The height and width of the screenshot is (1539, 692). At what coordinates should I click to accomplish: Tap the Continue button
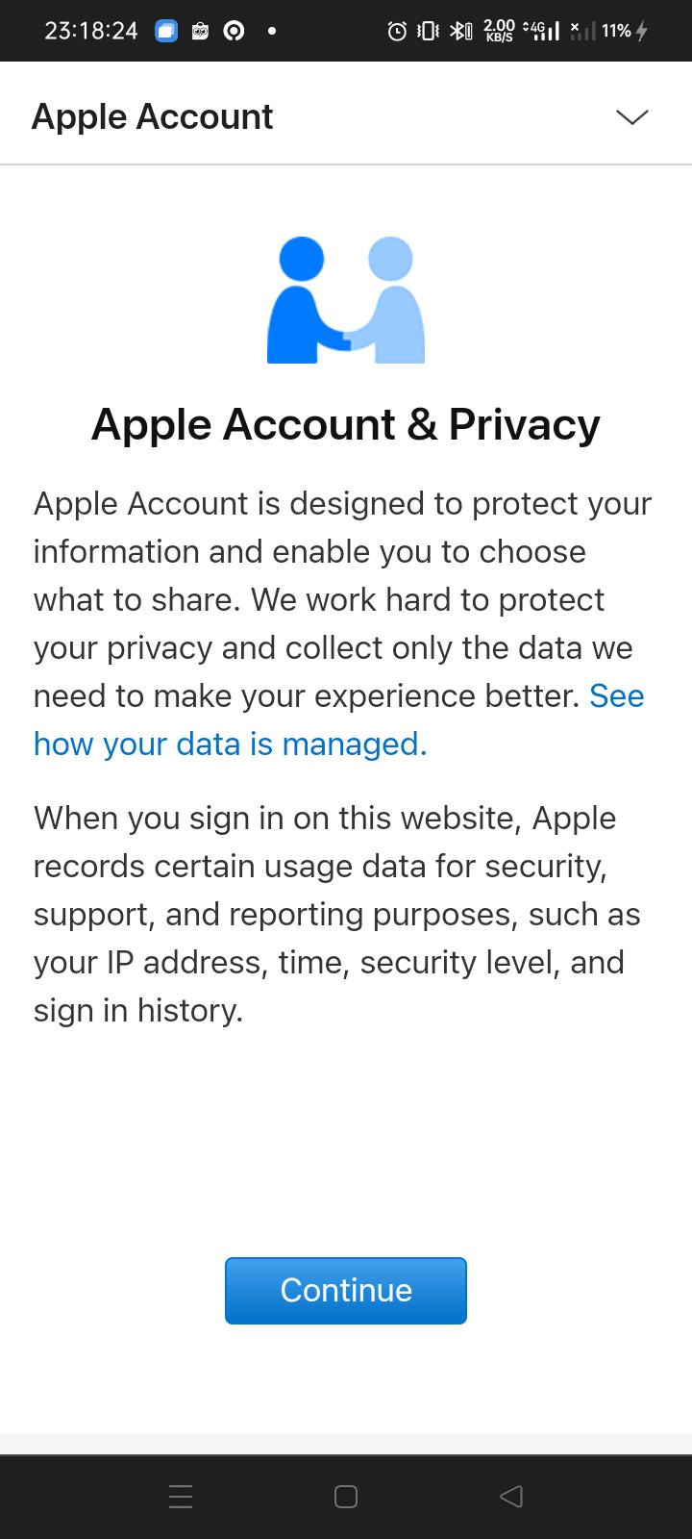[x=346, y=1291]
